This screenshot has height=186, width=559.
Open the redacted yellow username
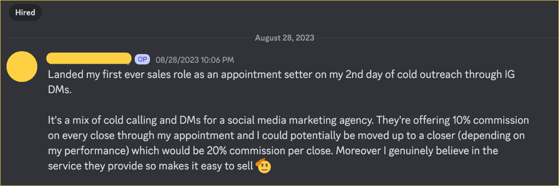click(x=89, y=59)
